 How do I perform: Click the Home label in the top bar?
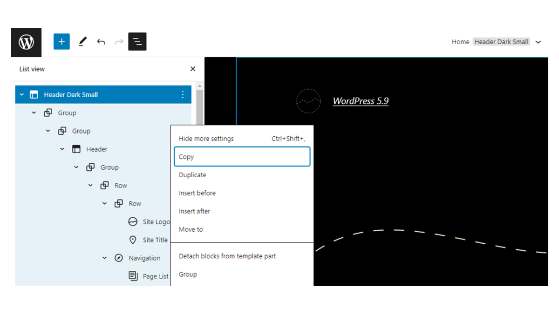tap(460, 42)
